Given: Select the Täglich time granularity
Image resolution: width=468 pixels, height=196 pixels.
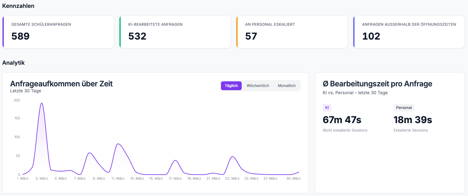Looking at the screenshot, I should coord(231,85).
